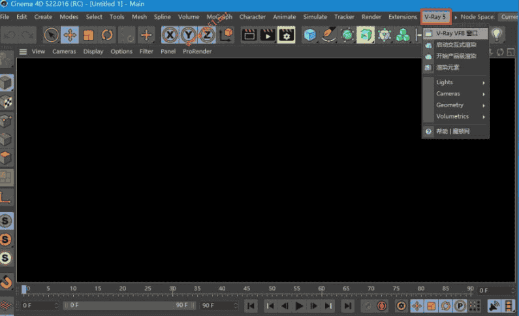Select the Move tool in toolbar
This screenshot has width=519, height=316.
(70, 35)
